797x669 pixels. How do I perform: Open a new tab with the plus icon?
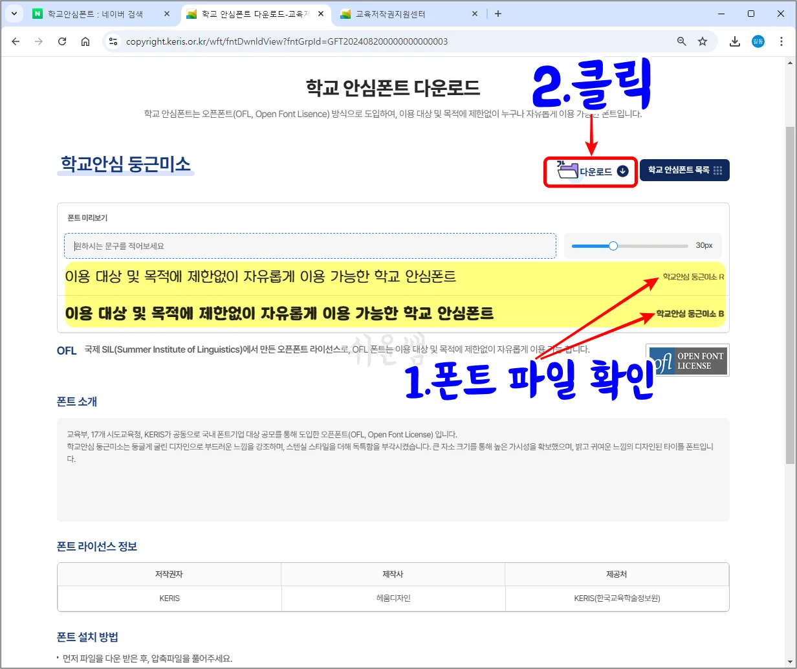498,13
